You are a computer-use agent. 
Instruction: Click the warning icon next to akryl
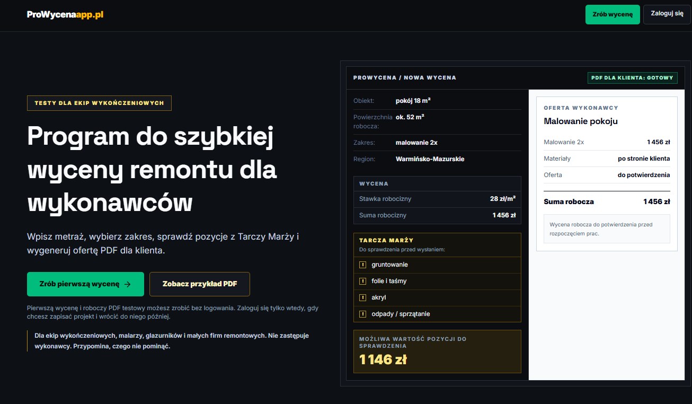pyautogui.click(x=363, y=297)
